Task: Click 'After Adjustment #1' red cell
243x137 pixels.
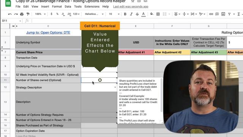Action: (136, 53)
